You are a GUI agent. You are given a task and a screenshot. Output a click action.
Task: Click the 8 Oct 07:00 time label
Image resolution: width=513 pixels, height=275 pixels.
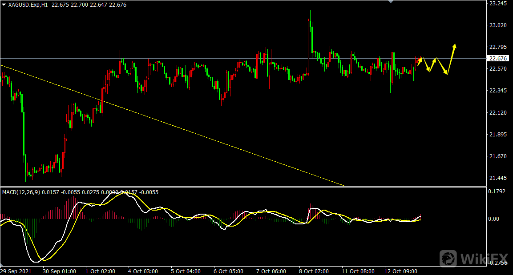(314, 271)
